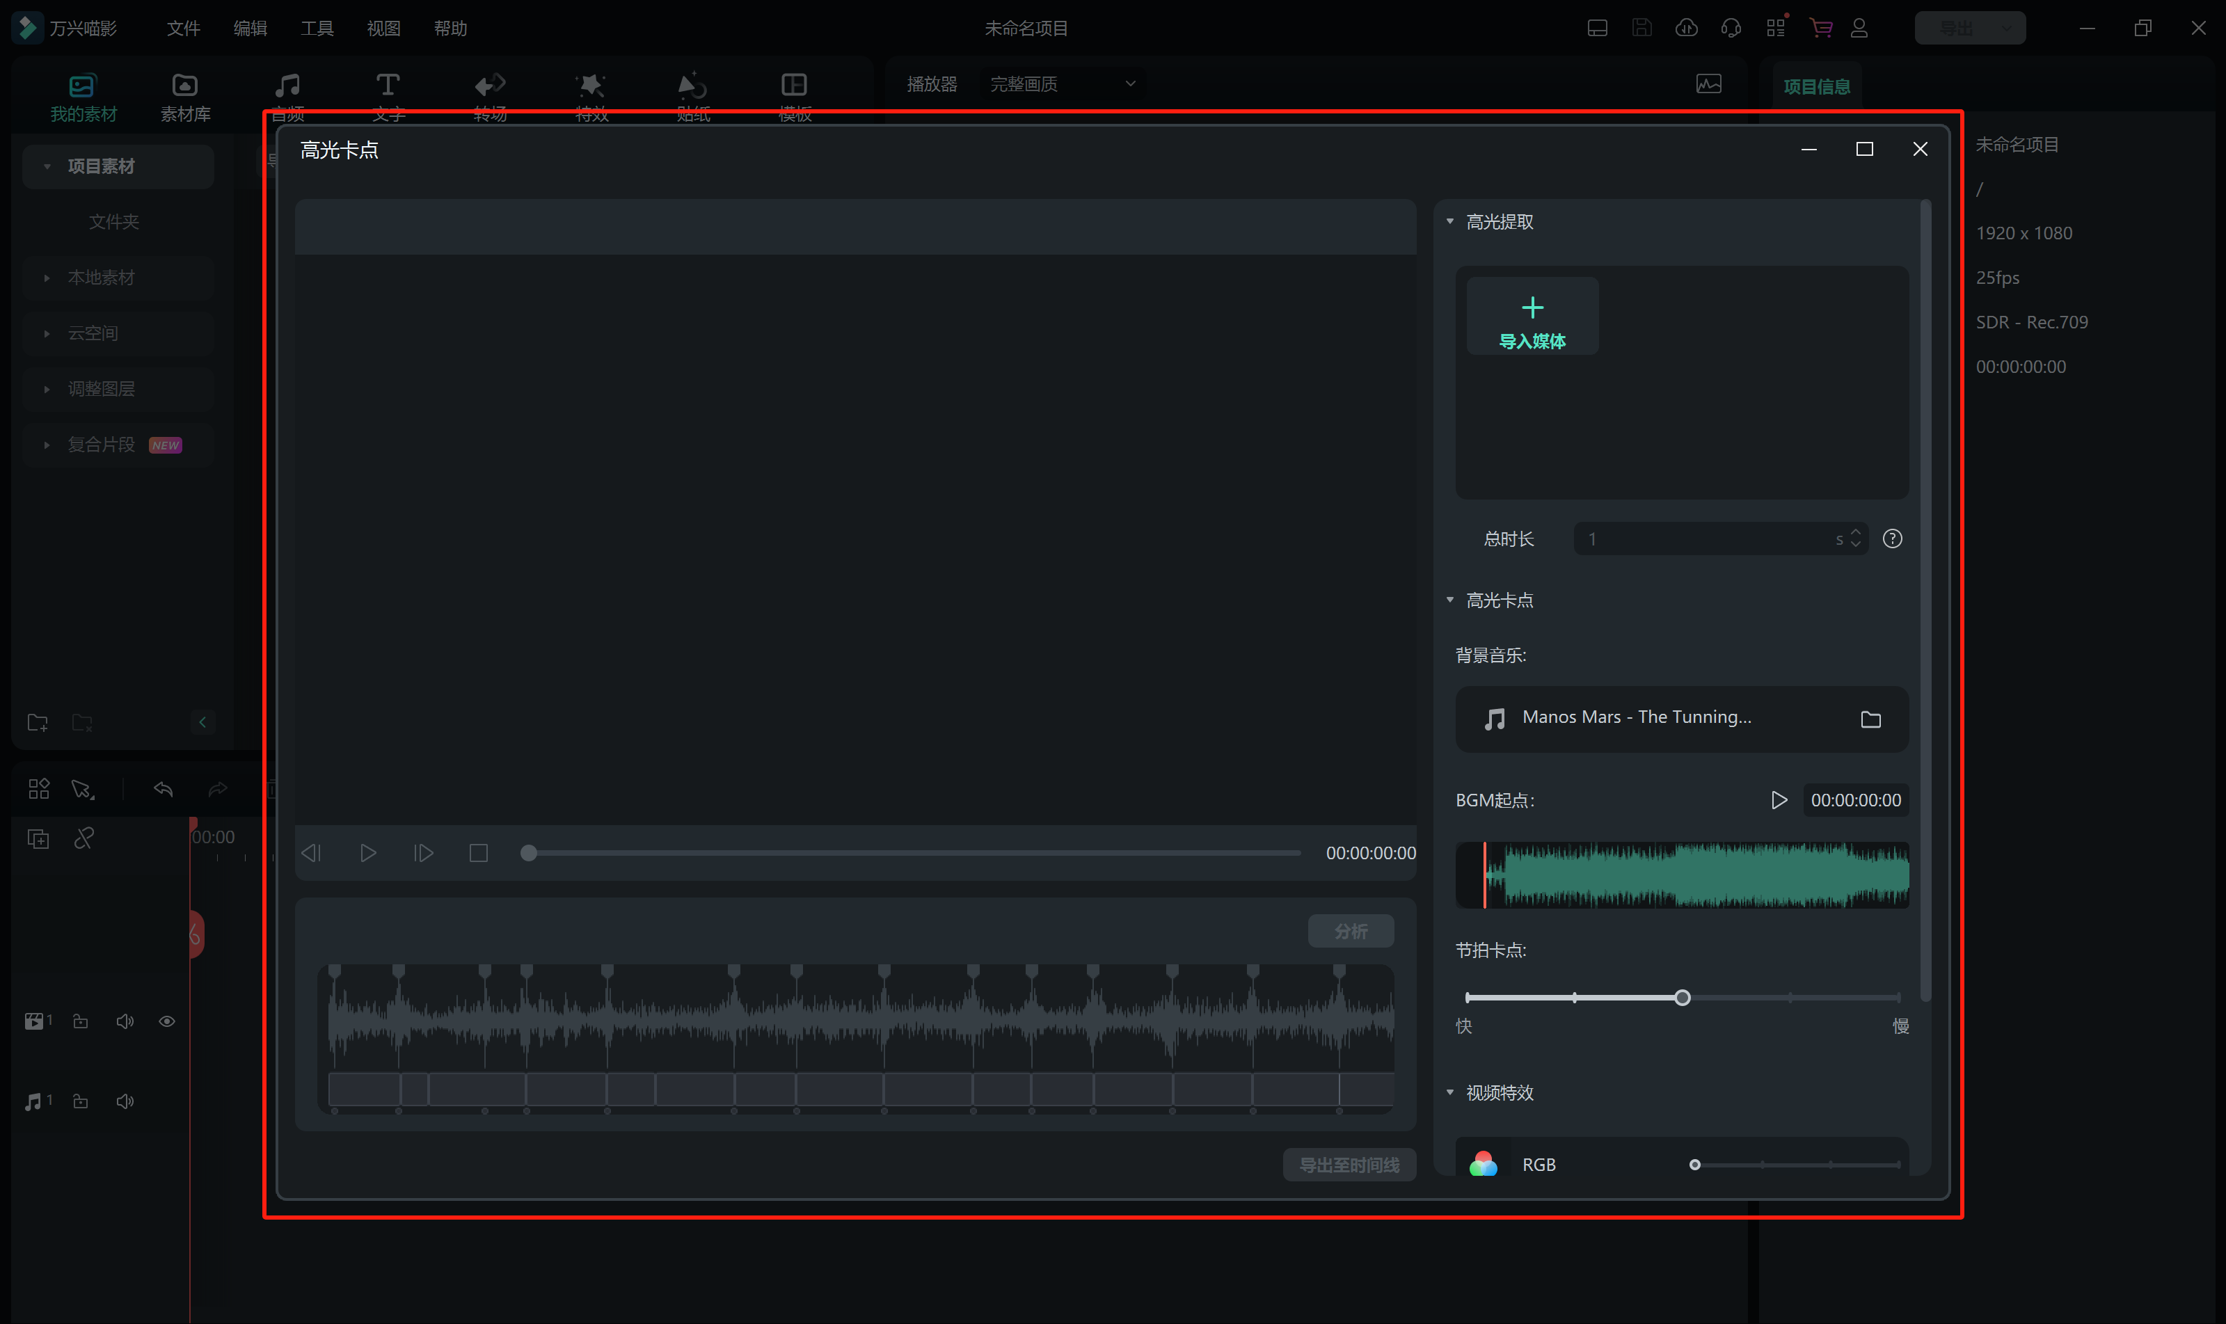This screenshot has width=2226, height=1324.
Task: Open the 工具 menu
Action: [317, 29]
